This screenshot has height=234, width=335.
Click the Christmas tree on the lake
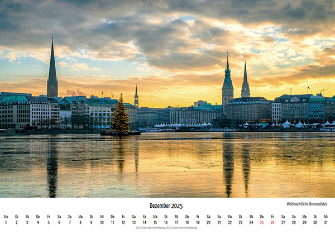120,116
